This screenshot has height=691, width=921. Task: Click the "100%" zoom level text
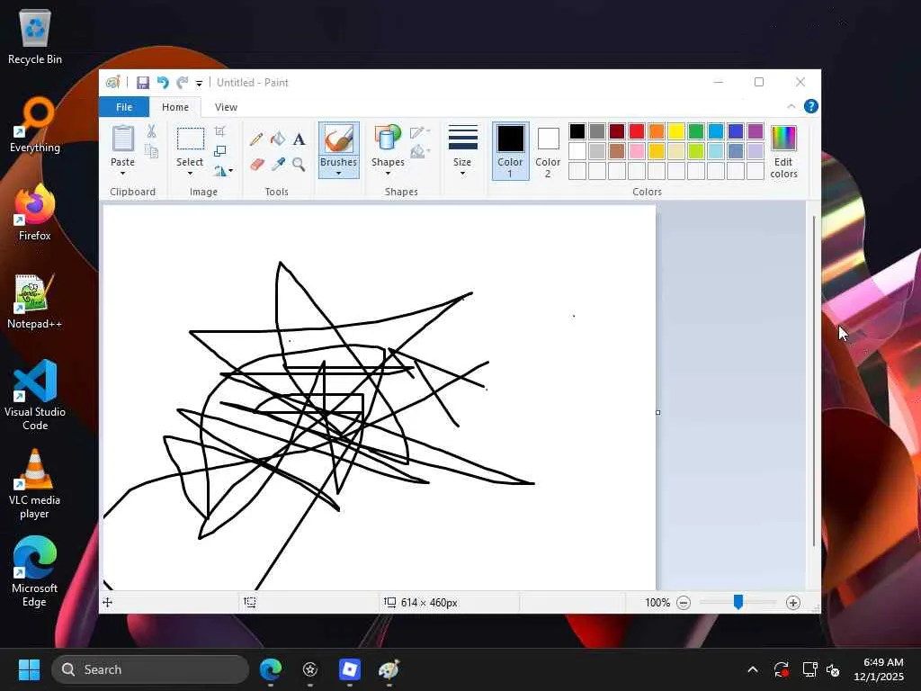pos(657,603)
